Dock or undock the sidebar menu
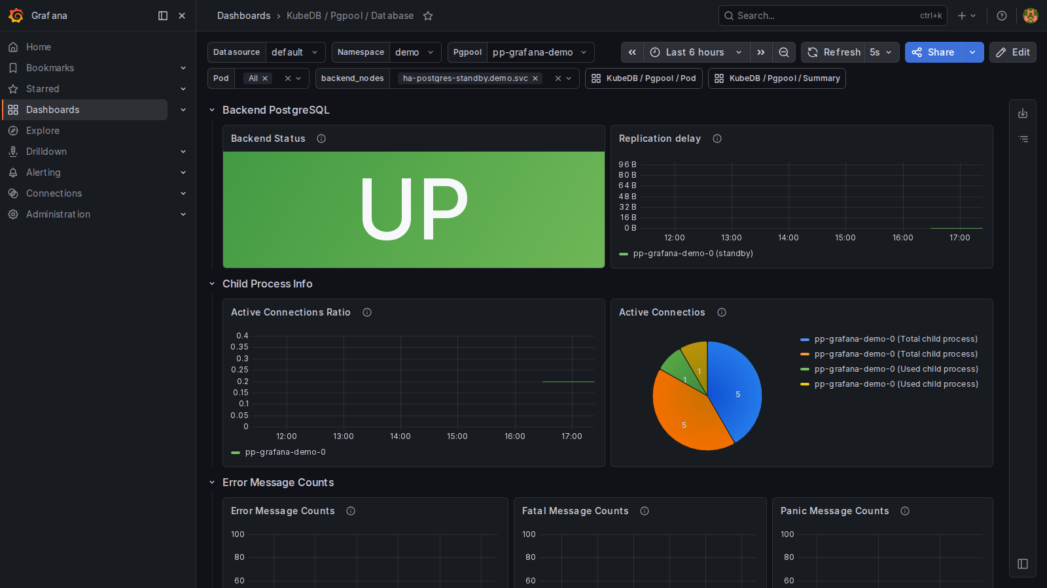 point(163,16)
